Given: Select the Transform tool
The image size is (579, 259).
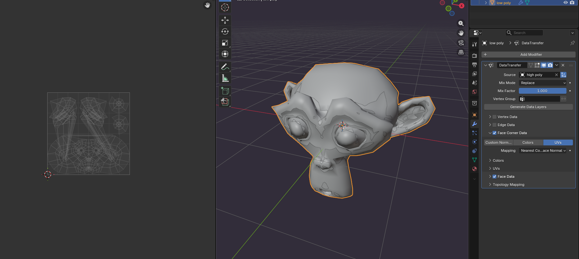Looking at the screenshot, I should point(225,54).
